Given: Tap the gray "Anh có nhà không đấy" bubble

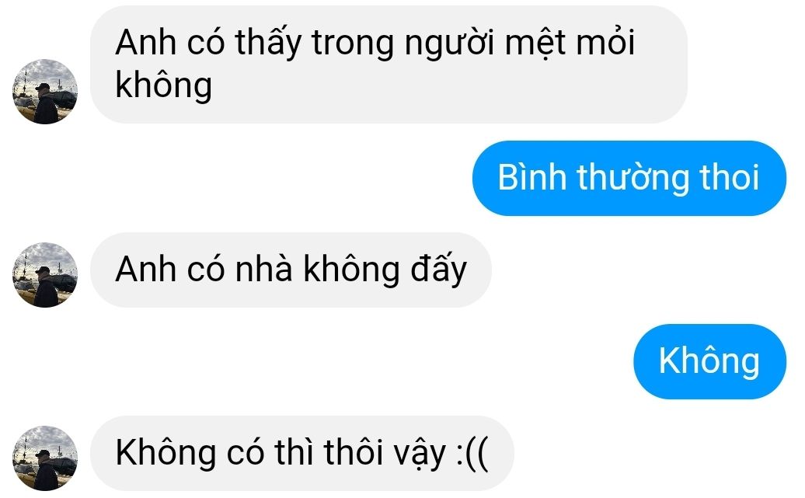Looking at the screenshot, I should pos(291,270).
